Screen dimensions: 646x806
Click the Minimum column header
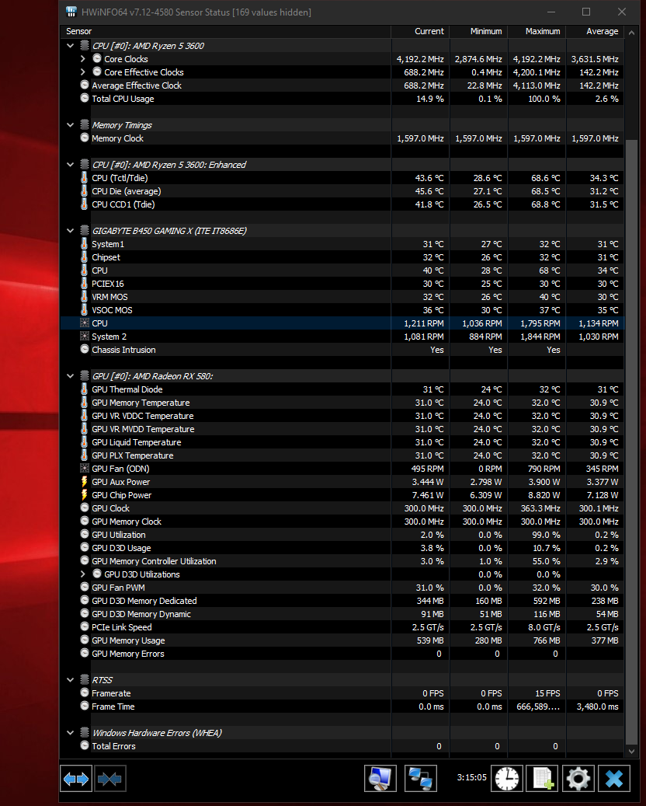479,31
